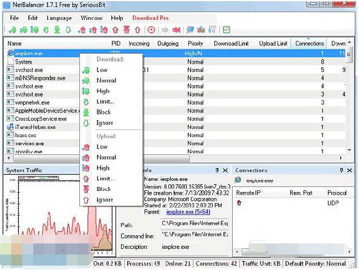Viewport: 359px width, 270px height.
Task: Click into the Description text field
Action: (194, 247)
